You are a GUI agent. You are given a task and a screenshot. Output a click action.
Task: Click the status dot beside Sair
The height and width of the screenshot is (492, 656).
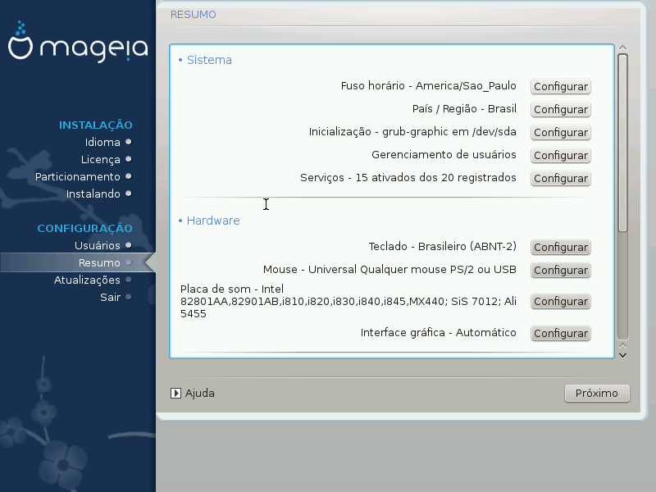coord(129,297)
